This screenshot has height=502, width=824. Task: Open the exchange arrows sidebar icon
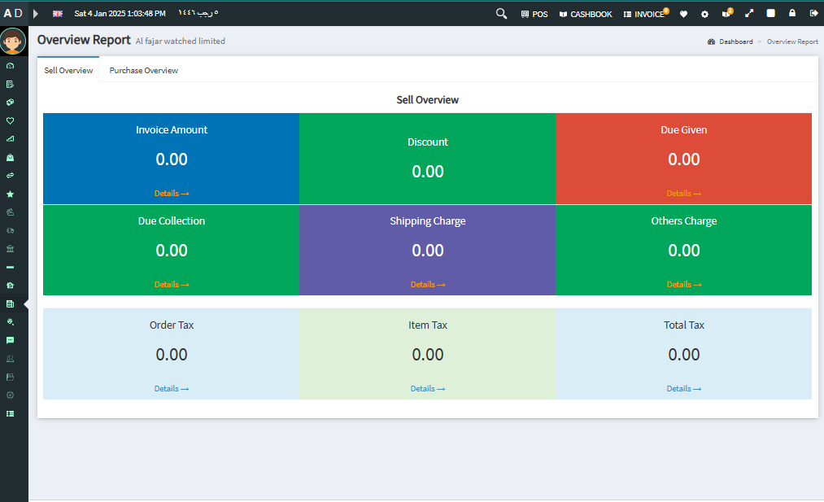[x=10, y=176]
